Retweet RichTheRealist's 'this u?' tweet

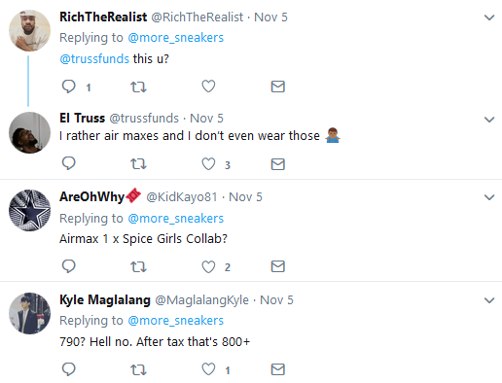coord(138,87)
